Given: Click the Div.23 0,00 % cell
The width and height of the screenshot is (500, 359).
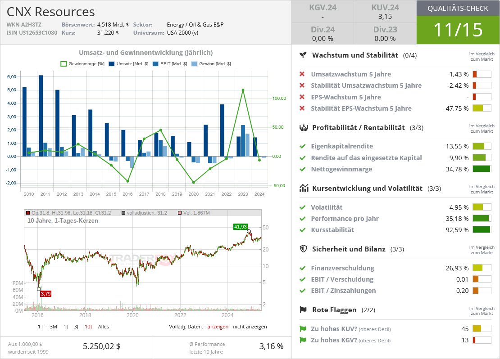Looking at the screenshot, I should pyautogui.click(x=385, y=33).
